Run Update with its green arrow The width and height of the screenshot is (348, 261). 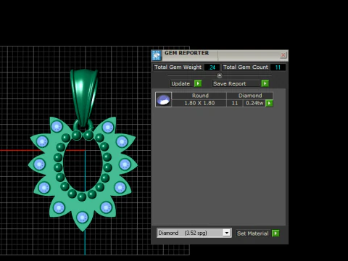(x=198, y=83)
